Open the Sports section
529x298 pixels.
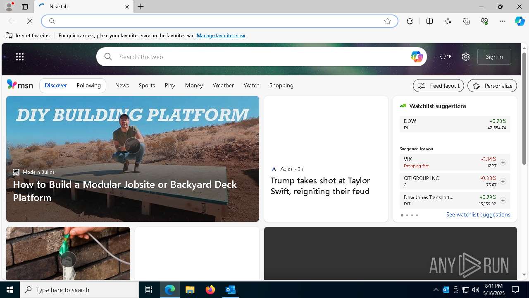(x=147, y=85)
